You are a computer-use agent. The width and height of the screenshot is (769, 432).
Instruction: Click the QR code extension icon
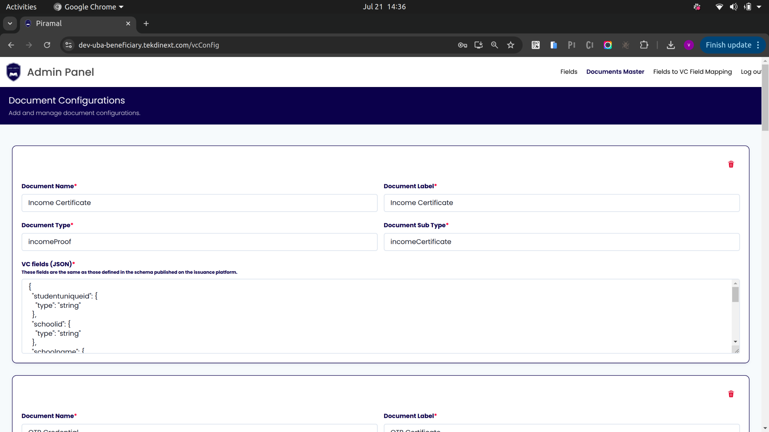(x=535, y=45)
